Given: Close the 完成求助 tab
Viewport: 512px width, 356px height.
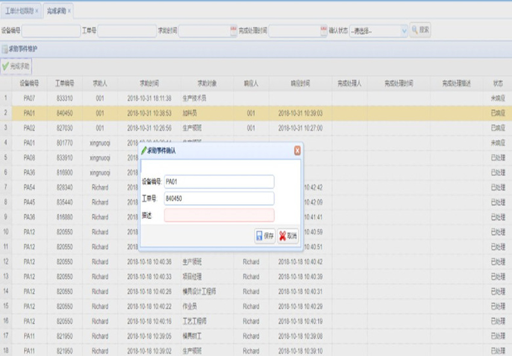Looking at the screenshot, I should (69, 11).
